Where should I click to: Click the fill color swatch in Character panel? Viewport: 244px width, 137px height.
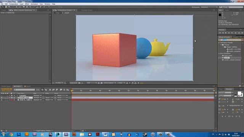pos(239,93)
